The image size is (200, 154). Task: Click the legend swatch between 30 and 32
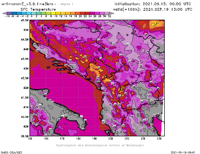[107, 13]
